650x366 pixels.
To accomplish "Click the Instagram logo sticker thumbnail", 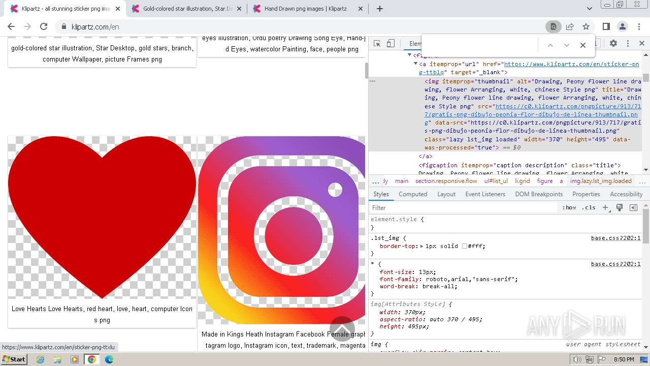I will [x=281, y=230].
